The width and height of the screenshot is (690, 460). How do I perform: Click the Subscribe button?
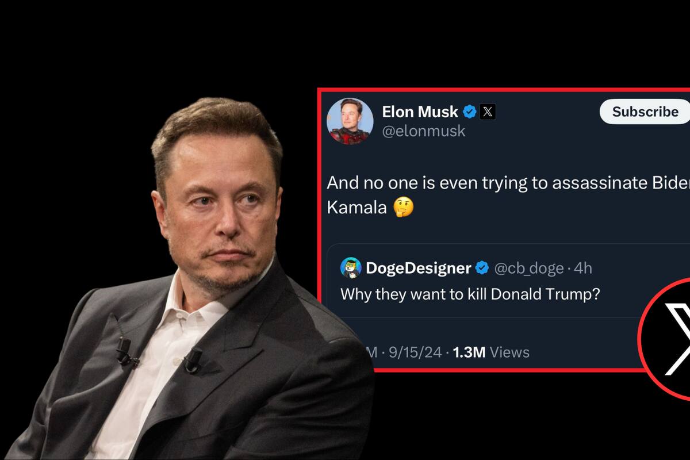644,112
